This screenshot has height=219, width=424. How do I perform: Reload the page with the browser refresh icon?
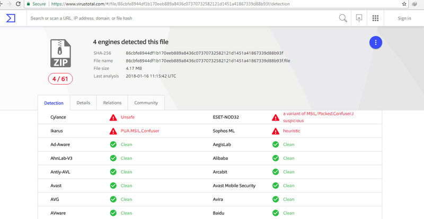click(18, 4)
